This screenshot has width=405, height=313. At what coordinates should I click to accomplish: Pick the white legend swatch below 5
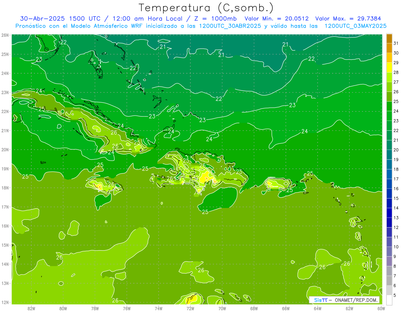[x=389, y=300]
